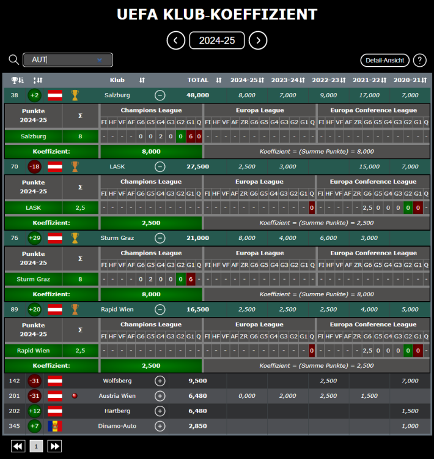Open the help question mark icon

point(419,60)
